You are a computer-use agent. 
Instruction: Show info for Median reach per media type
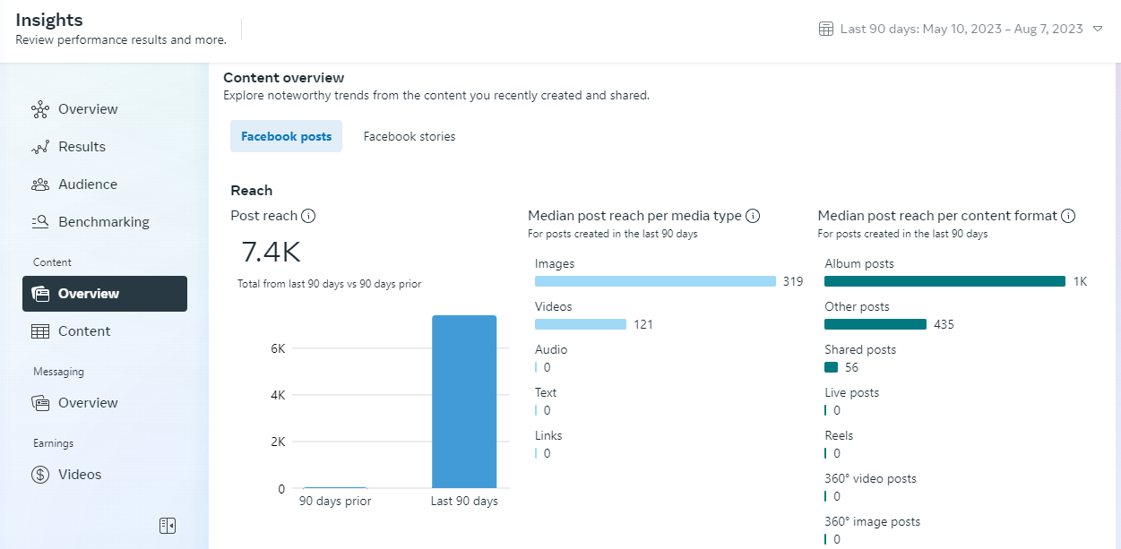point(753,216)
